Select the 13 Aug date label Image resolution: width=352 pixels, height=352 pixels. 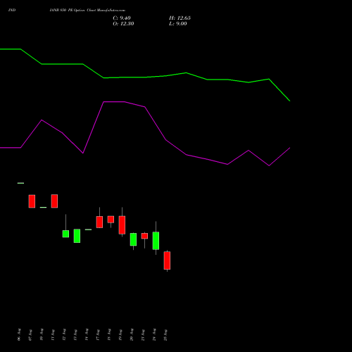tap(75, 334)
